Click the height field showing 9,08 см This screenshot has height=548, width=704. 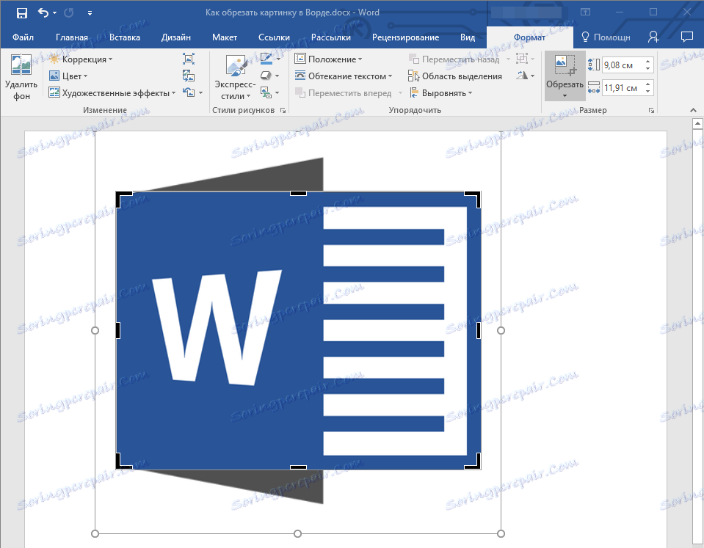[x=623, y=65]
